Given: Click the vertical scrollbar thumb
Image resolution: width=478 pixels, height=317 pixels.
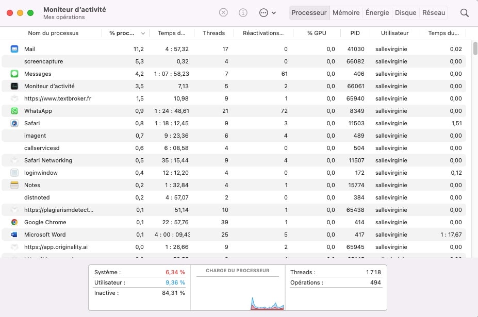Looking at the screenshot, I should tap(475, 49).
